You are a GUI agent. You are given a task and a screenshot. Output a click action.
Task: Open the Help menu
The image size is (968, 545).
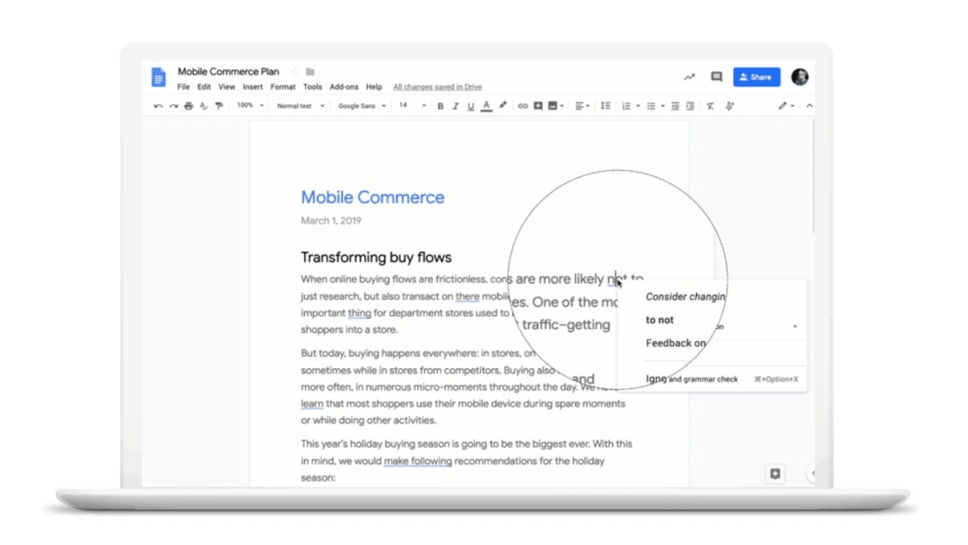[x=373, y=87]
